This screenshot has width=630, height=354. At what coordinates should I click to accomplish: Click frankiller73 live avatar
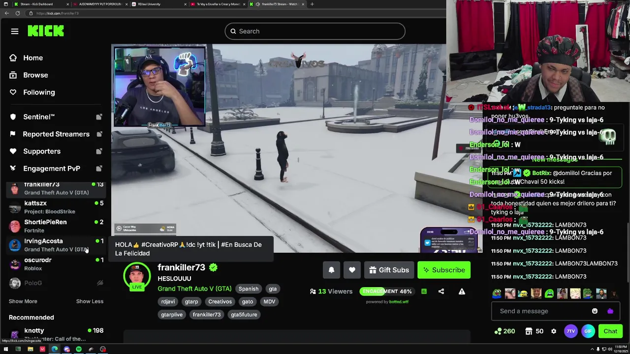pos(137,276)
